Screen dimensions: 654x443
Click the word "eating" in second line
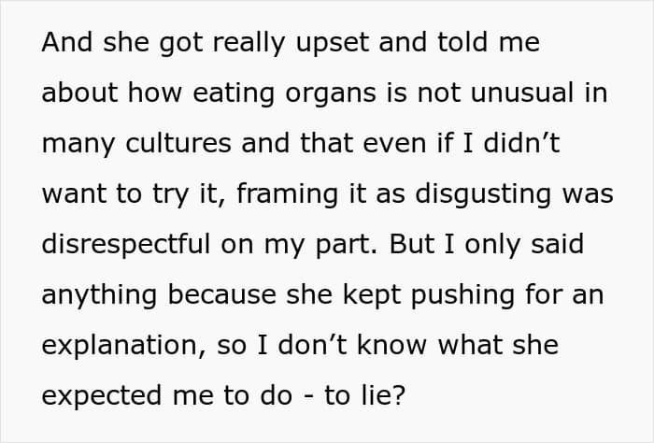tap(234, 93)
